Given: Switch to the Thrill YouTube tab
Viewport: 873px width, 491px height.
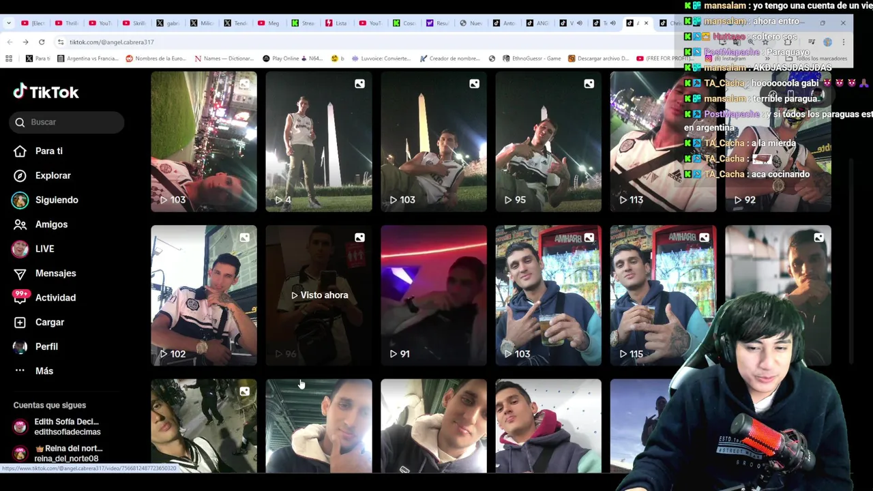Looking at the screenshot, I should pos(67,23).
